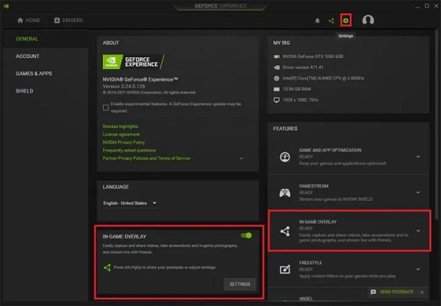Image resolution: width=441 pixels, height=306 pixels.
Task: Enable experimental features checkbox
Action: click(x=106, y=107)
